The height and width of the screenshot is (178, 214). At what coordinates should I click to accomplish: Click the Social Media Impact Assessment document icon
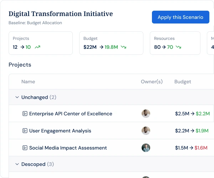pyautogui.click(x=25, y=148)
